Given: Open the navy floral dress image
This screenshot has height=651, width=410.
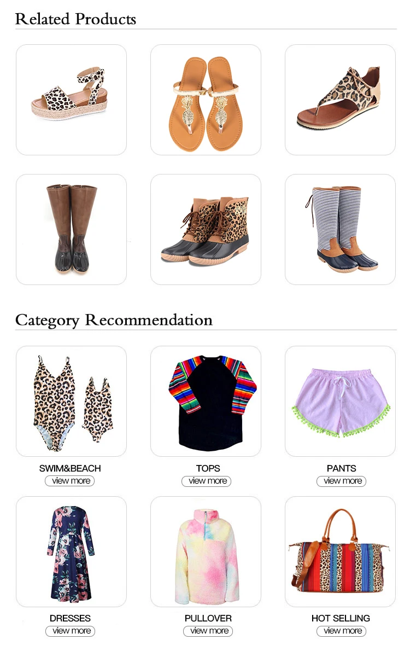Looking at the screenshot, I should (x=71, y=551).
